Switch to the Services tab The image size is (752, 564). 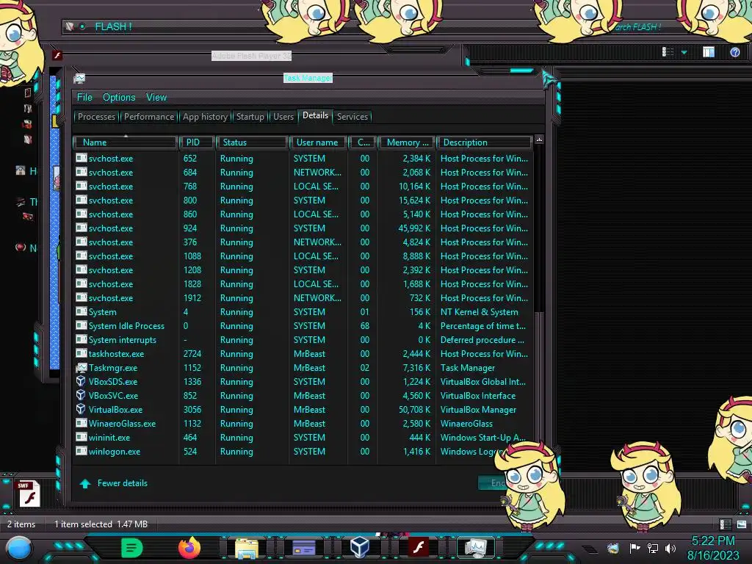(352, 117)
